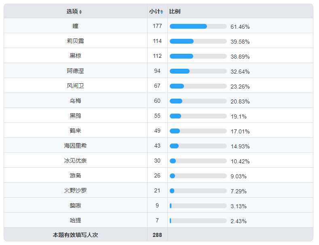Click the 火野沙罗 progress bar
The image size is (319, 245).
pyautogui.click(x=198, y=191)
